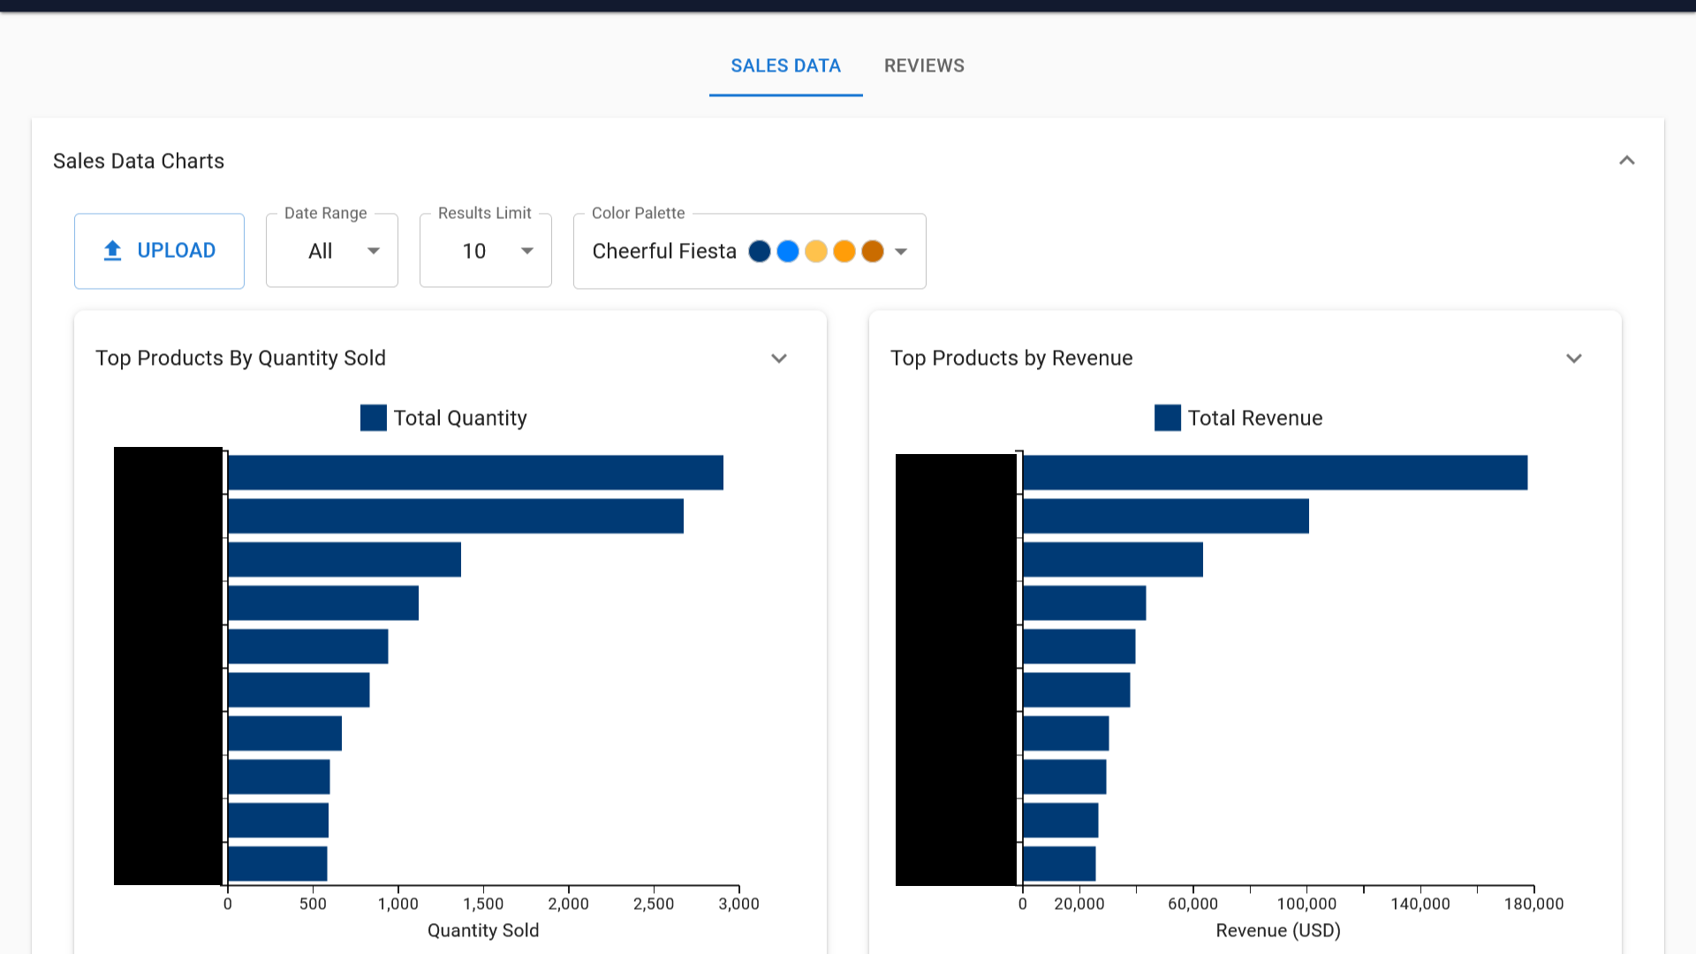
Task: Click the 'Quantity Sold' axis label
Action: [483, 930]
